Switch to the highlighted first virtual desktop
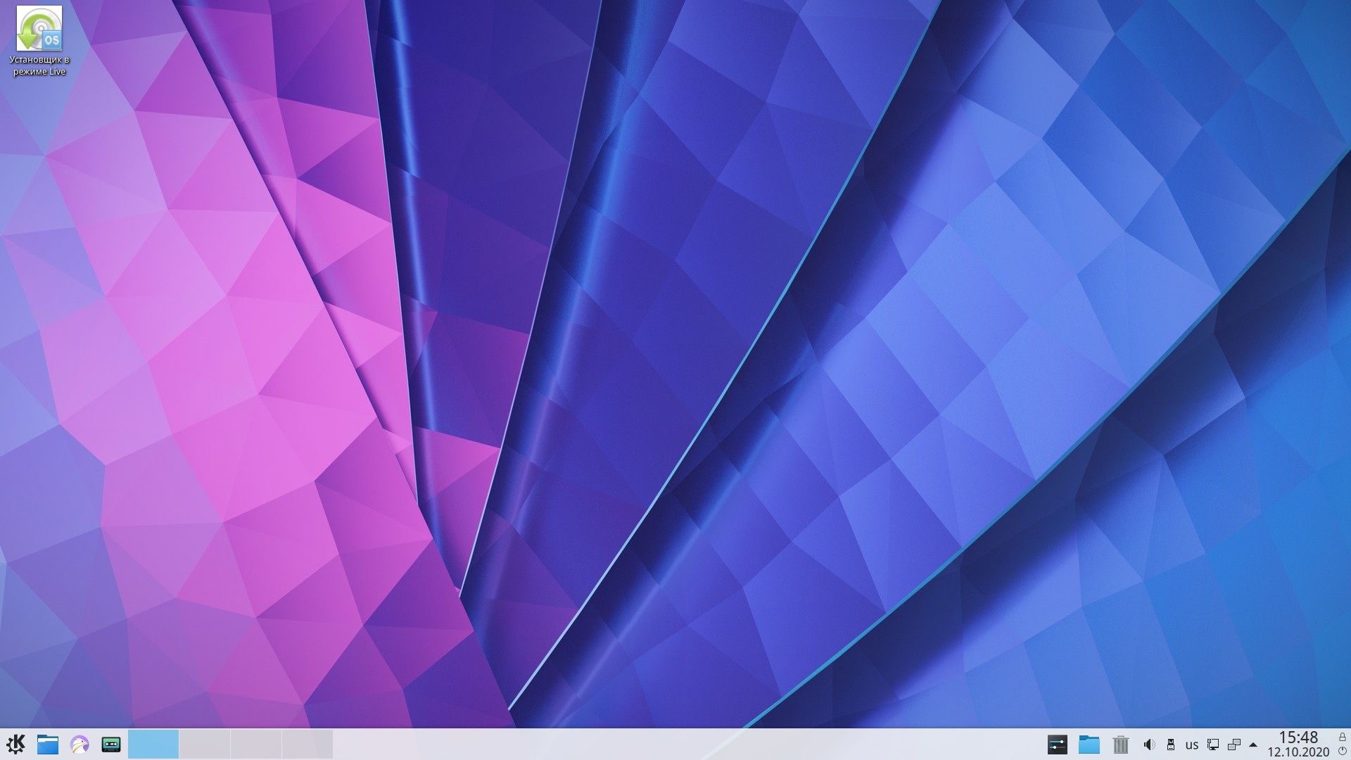 153,744
